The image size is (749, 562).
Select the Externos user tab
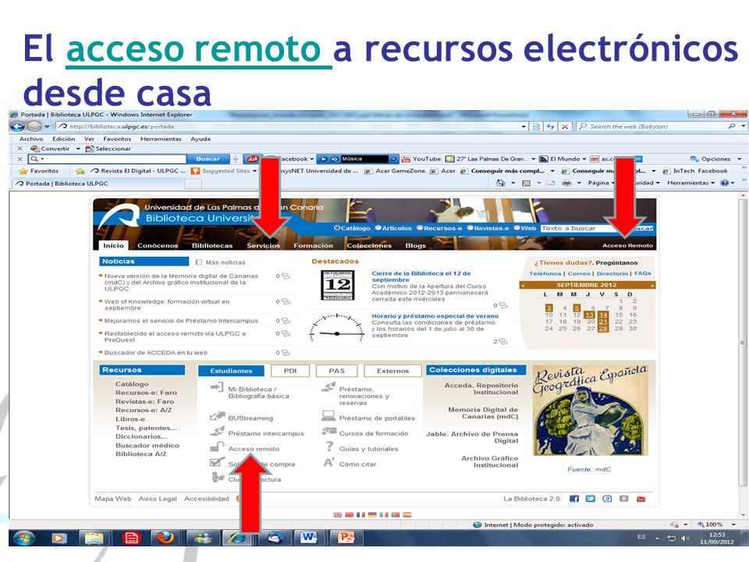click(392, 370)
